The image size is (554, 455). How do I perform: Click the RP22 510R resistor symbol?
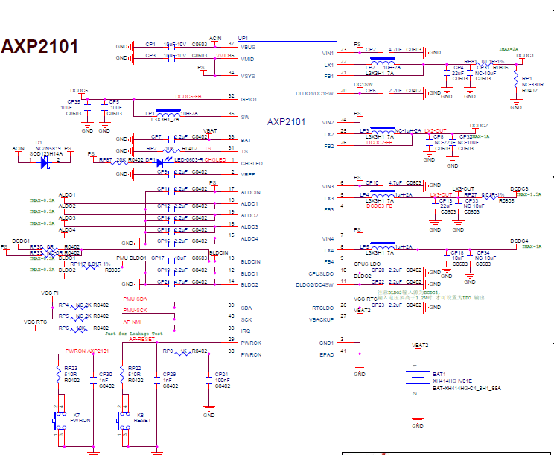122,375
